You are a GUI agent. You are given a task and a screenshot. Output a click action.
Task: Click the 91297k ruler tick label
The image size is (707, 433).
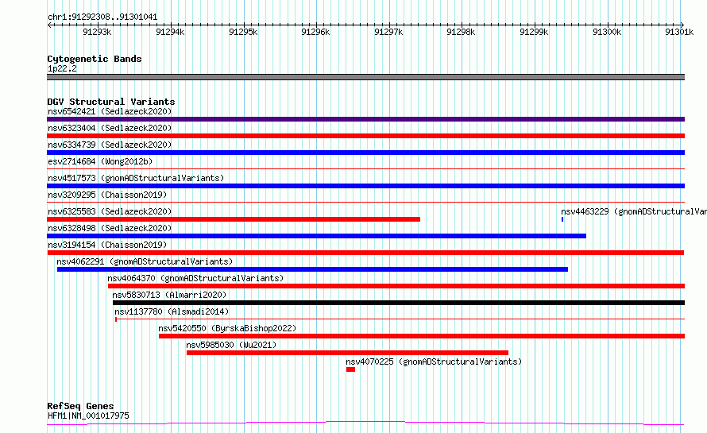point(388,32)
